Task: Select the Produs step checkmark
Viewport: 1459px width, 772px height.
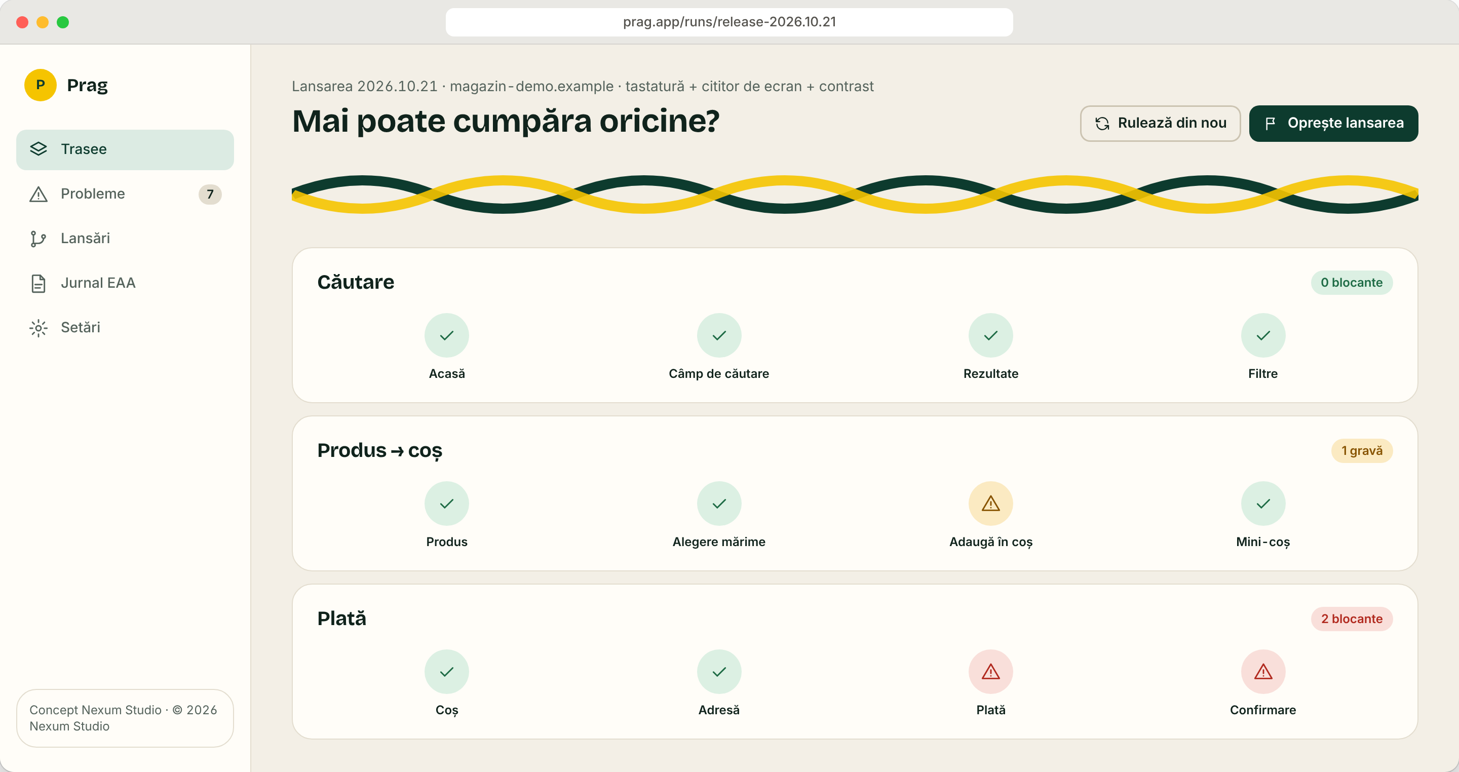Action: [x=447, y=504]
